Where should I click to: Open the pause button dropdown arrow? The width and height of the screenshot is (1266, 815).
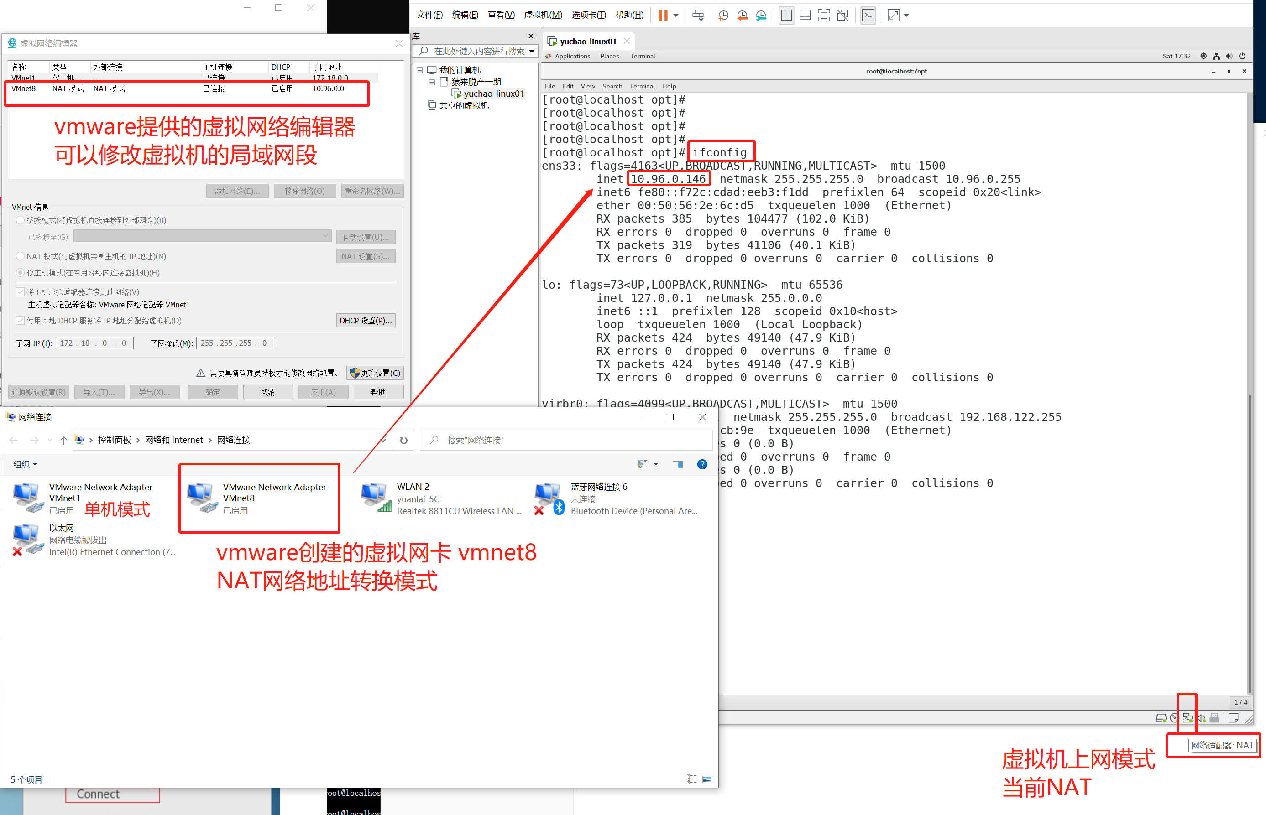676,16
